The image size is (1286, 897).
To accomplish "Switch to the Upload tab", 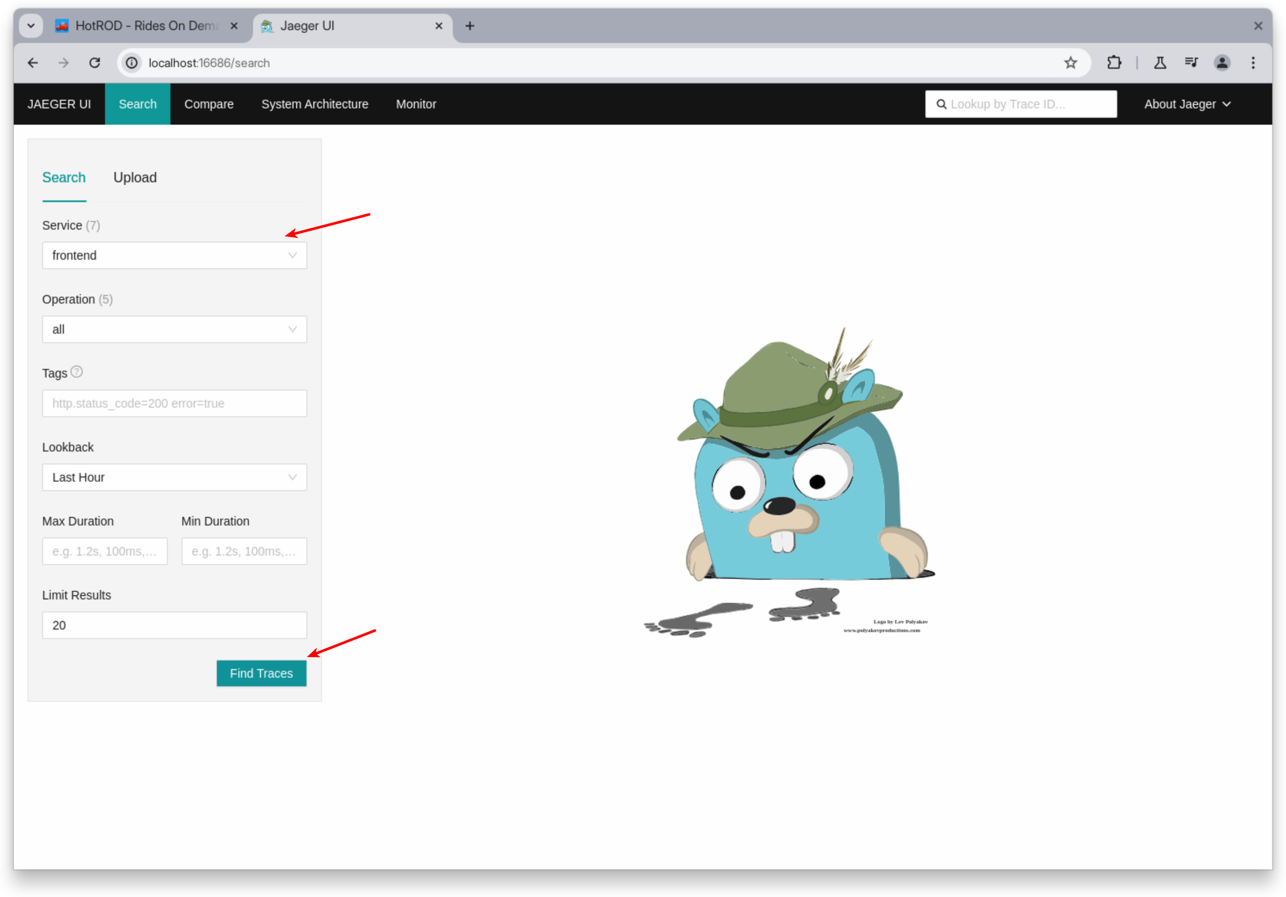I will 135,178.
